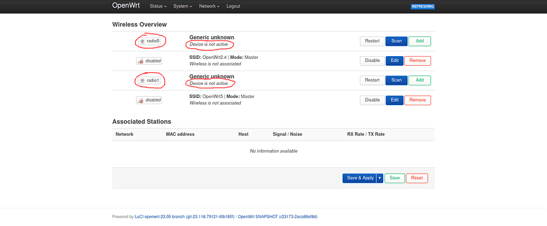Disable the OpenWrt2.4 wireless network
The image size is (547, 226).
click(x=372, y=60)
